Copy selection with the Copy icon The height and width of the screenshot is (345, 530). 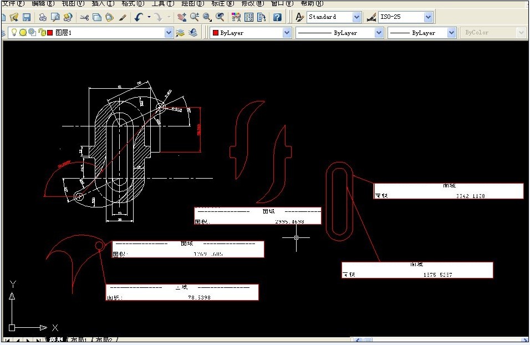[97, 17]
